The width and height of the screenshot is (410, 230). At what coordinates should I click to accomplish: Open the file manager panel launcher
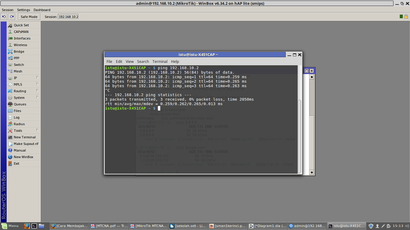coord(41,226)
